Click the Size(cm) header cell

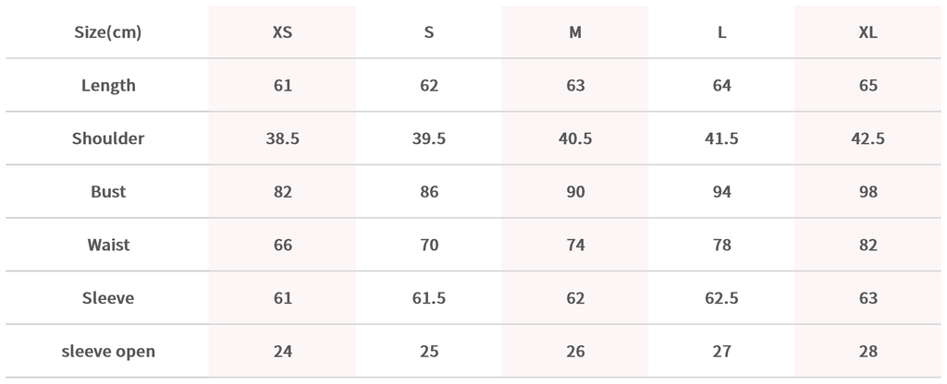(x=108, y=32)
